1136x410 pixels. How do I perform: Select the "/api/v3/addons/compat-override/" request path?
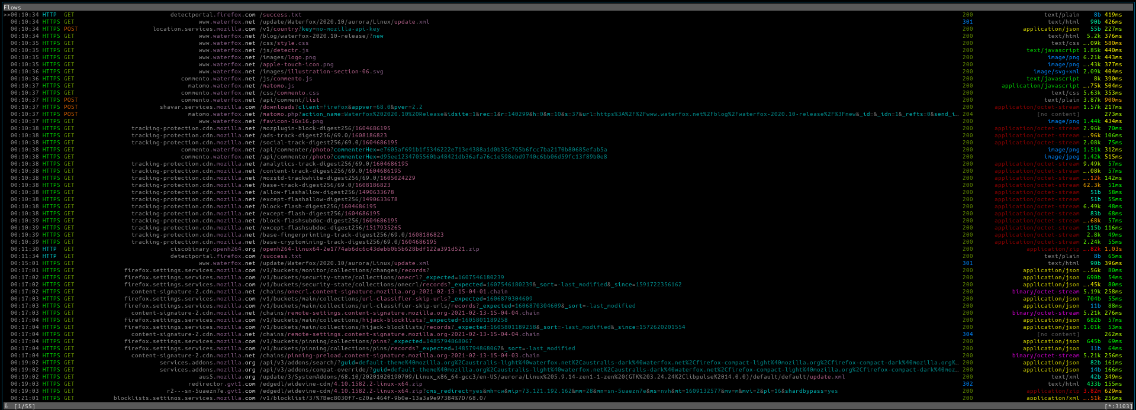pos(609,370)
